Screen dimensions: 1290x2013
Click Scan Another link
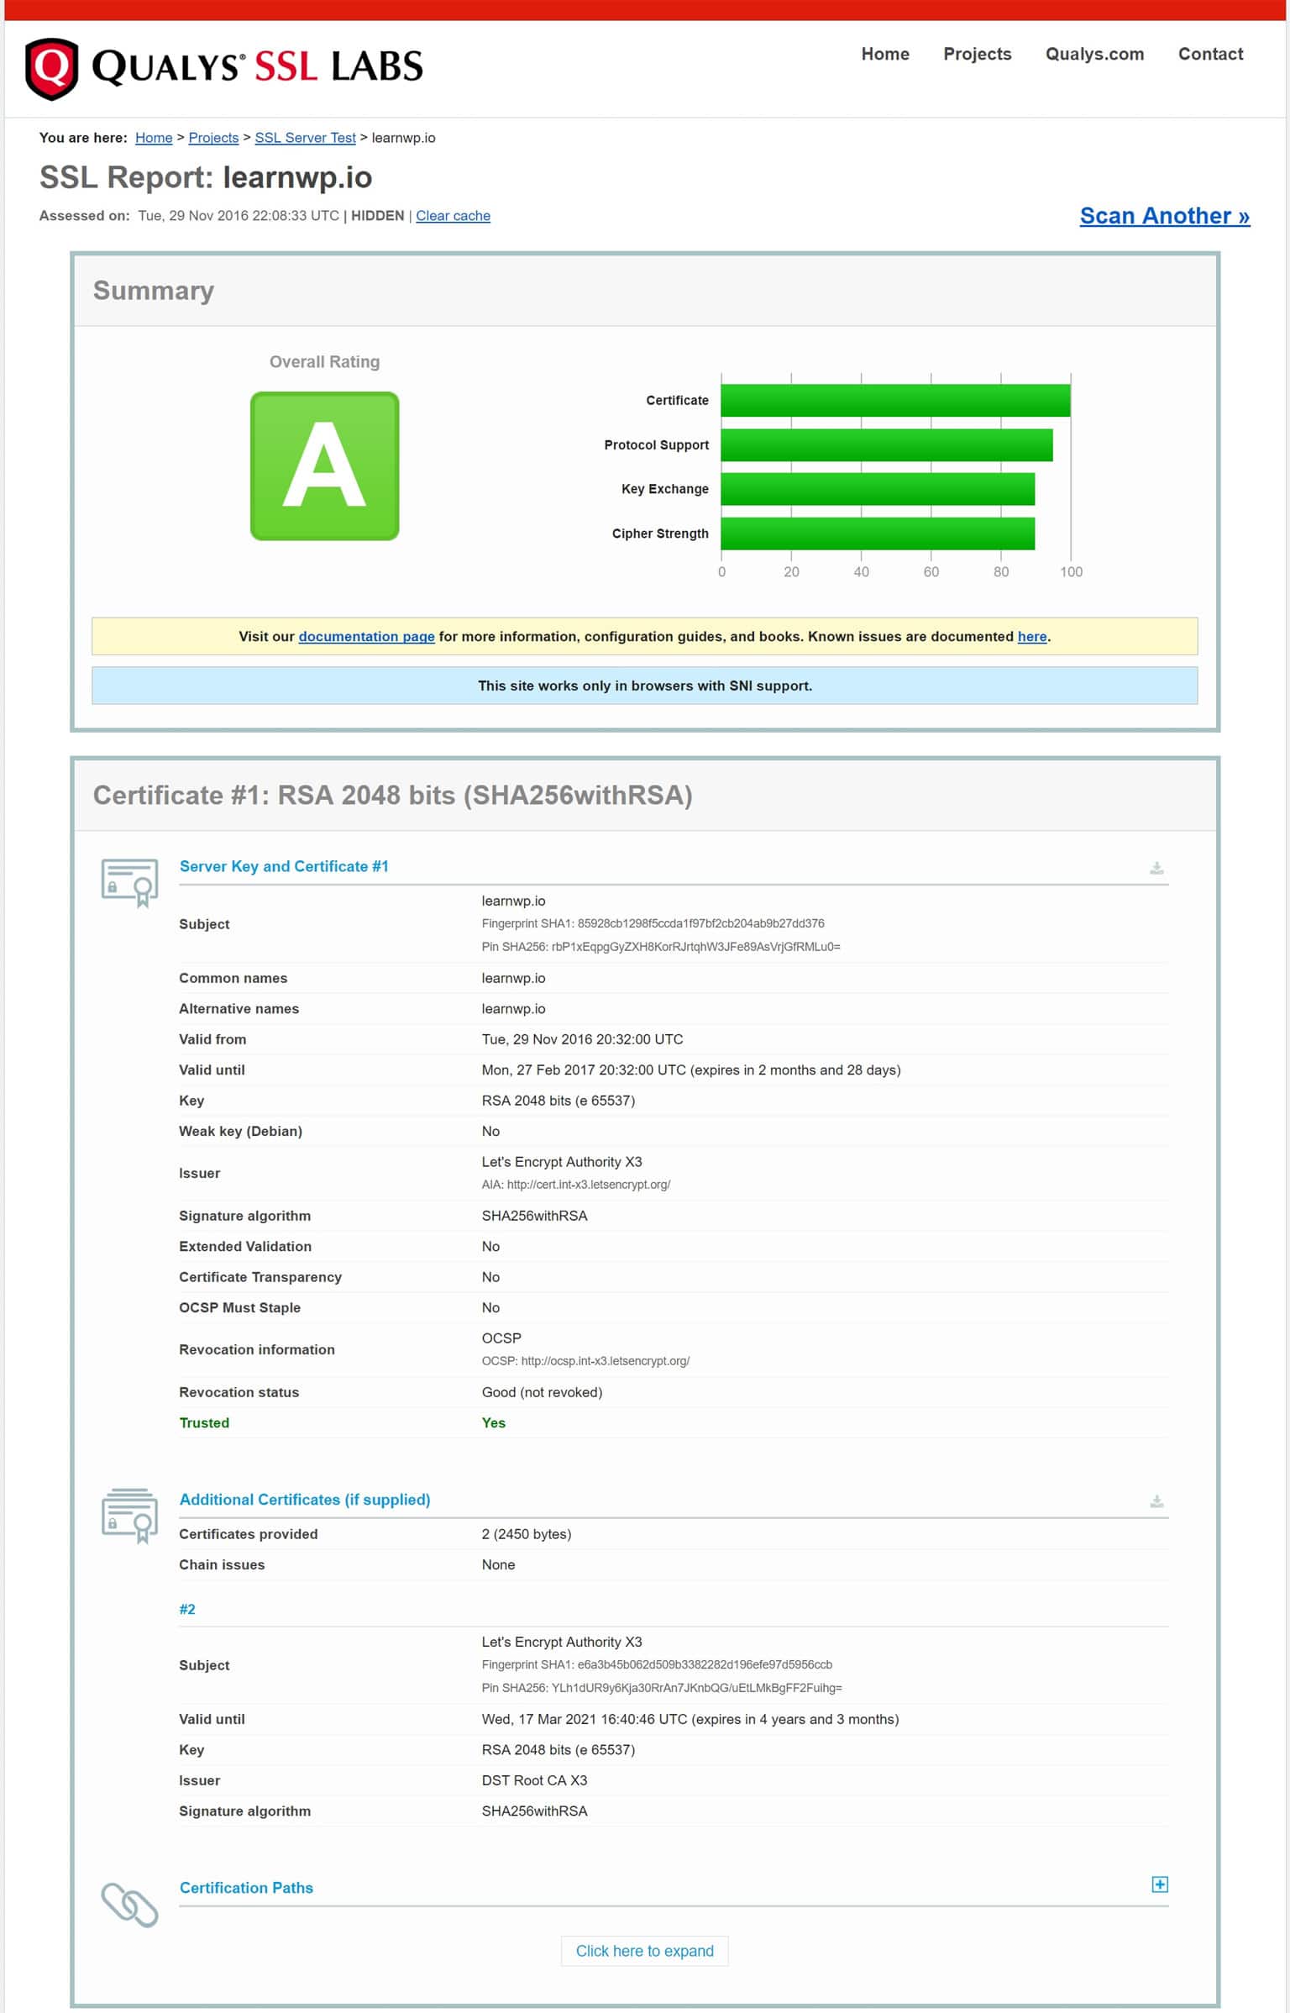pyautogui.click(x=1164, y=216)
